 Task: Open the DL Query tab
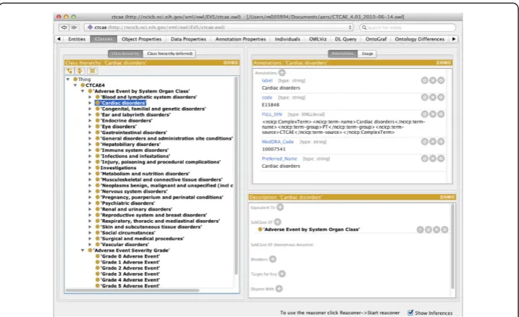tap(345, 39)
